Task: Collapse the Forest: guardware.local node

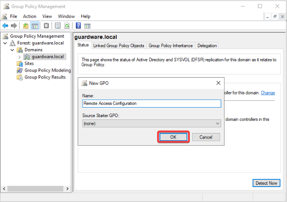Action: coord(5,43)
